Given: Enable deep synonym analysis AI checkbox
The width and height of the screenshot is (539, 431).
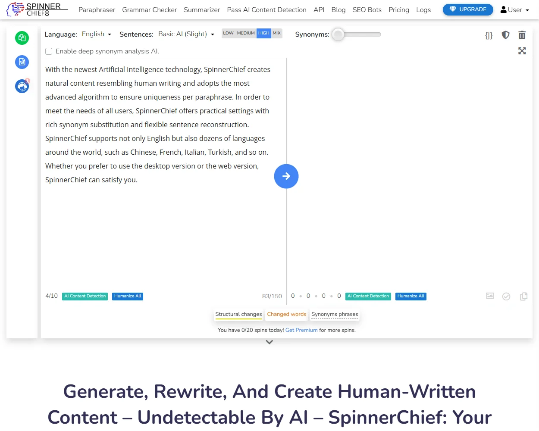Looking at the screenshot, I should click(49, 51).
